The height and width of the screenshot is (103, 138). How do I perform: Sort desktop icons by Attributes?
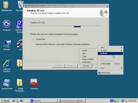[88, 62]
